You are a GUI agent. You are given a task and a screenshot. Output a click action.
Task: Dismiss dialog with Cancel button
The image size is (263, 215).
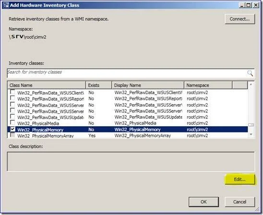(x=239, y=202)
